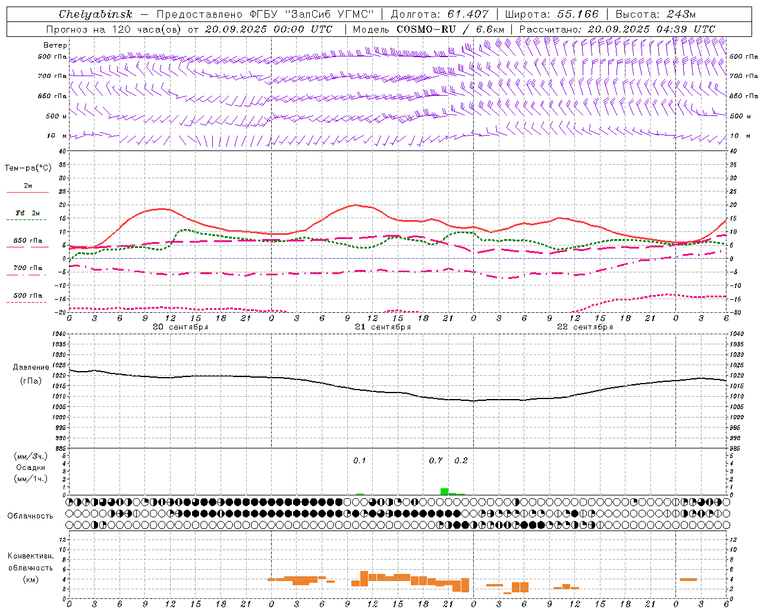This screenshot has width=761, height=609.
Task: Click the 'Долгота: 61.407' header field
Action: pyautogui.click(x=439, y=14)
